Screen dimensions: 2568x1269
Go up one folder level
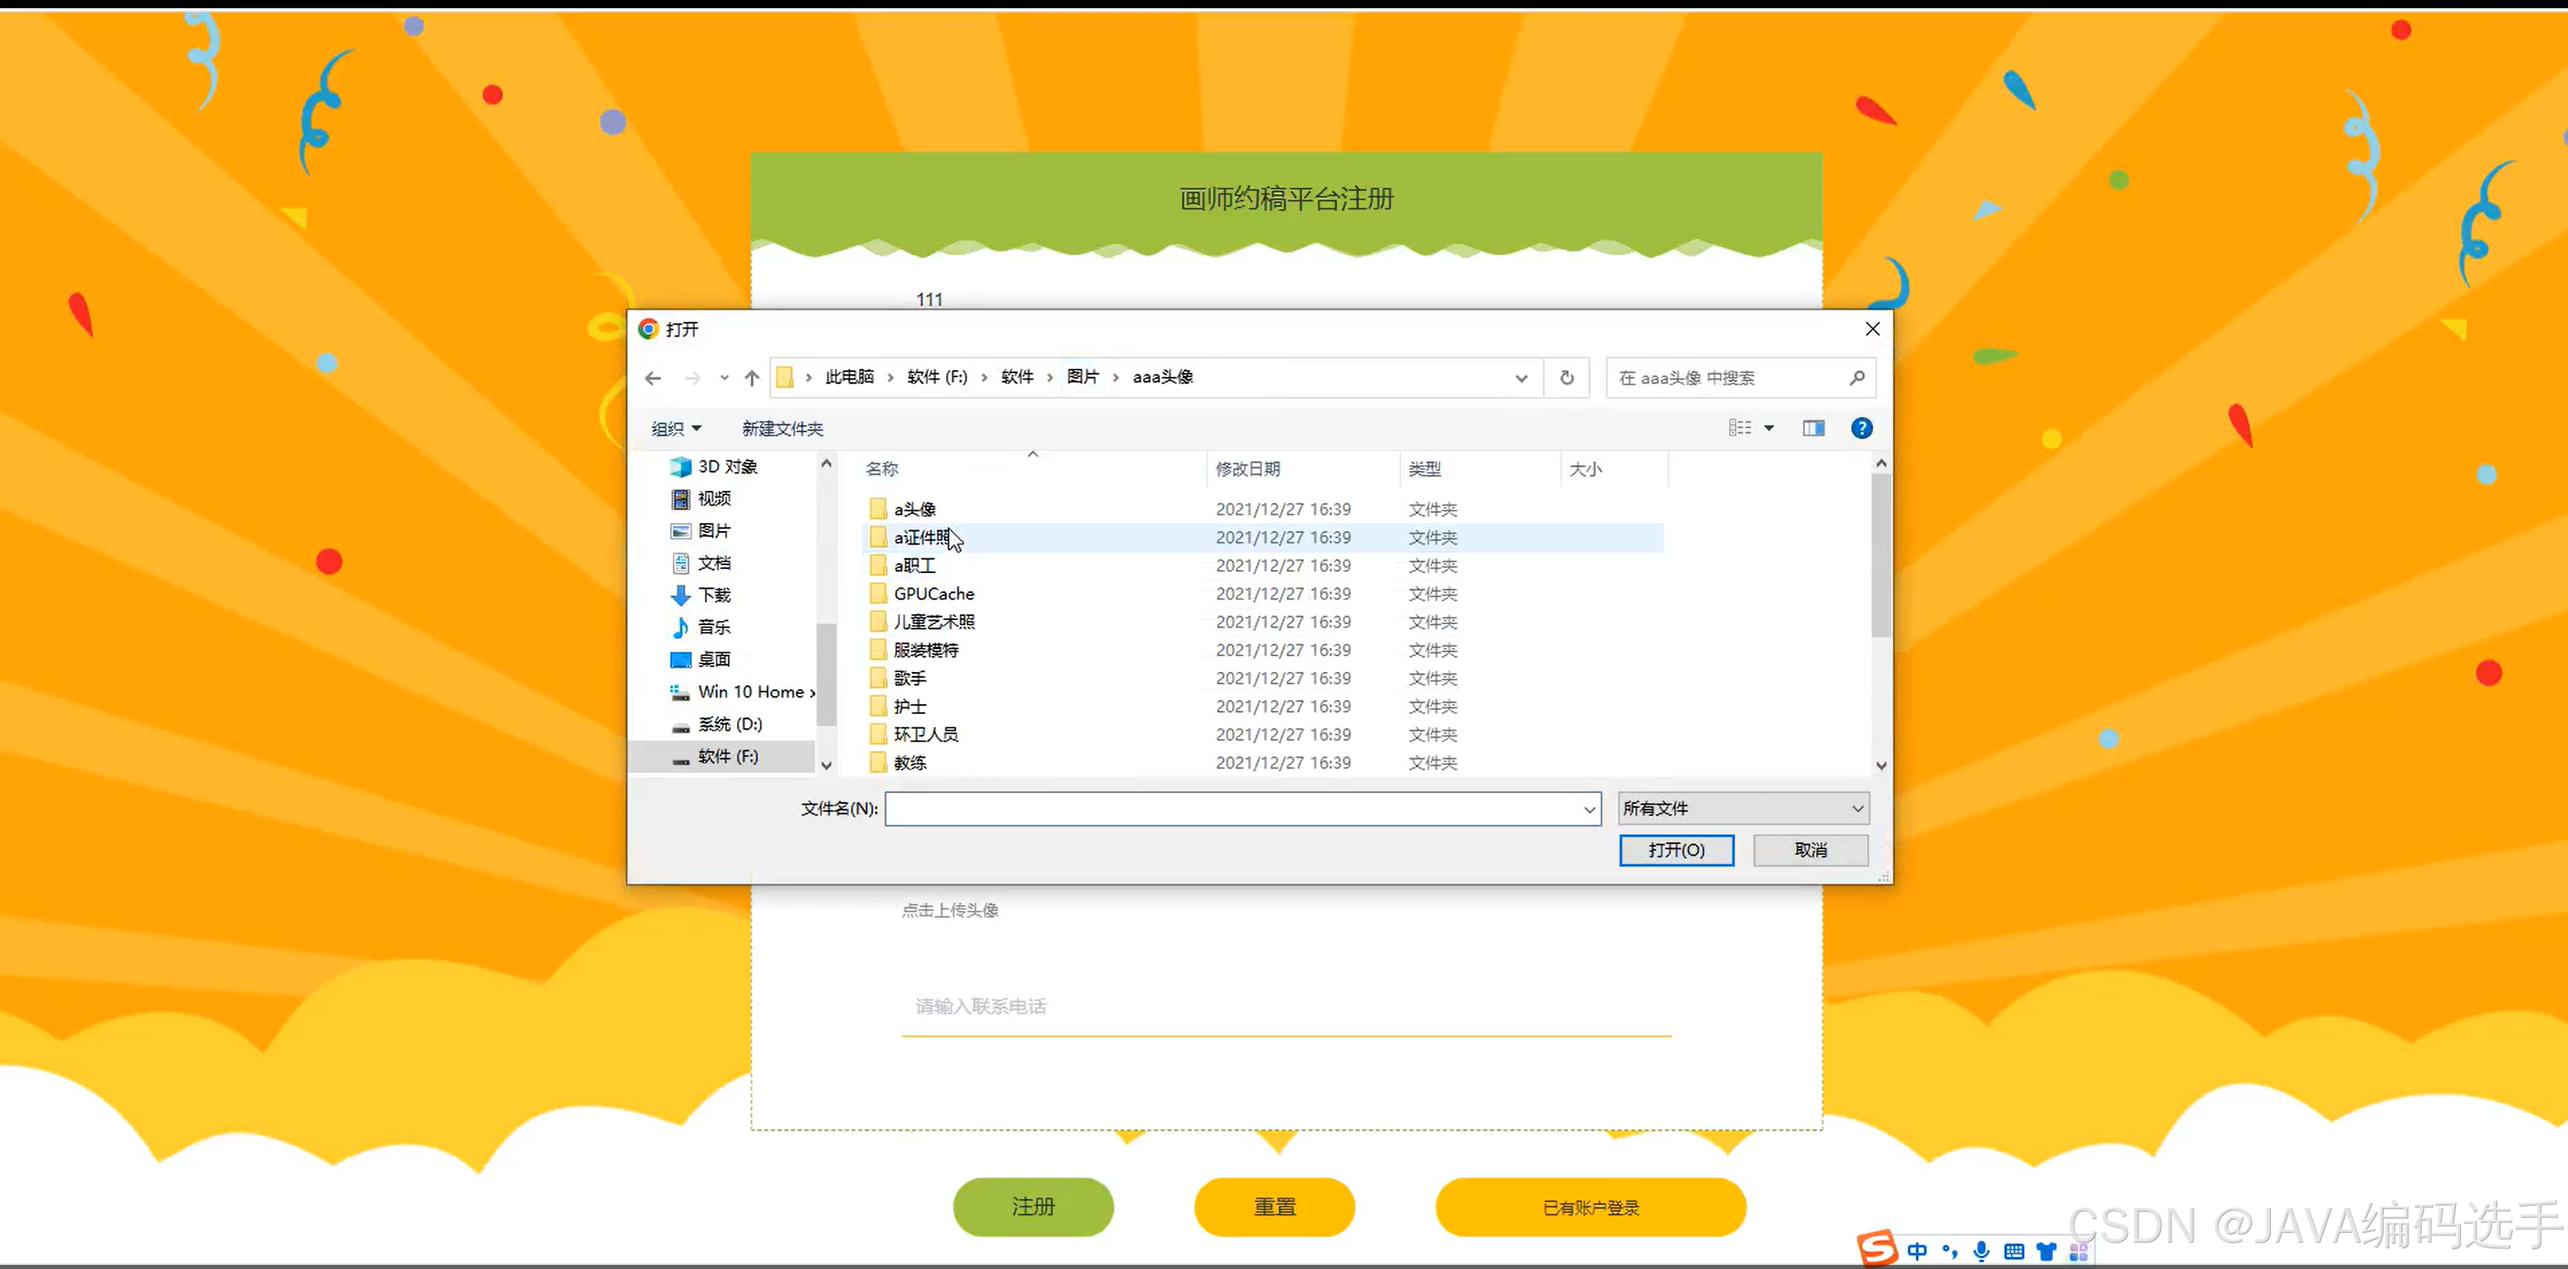click(752, 378)
